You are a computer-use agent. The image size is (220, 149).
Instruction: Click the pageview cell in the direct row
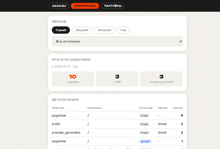click(x=59, y=116)
